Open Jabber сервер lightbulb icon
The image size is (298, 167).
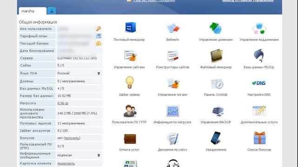coord(129,83)
